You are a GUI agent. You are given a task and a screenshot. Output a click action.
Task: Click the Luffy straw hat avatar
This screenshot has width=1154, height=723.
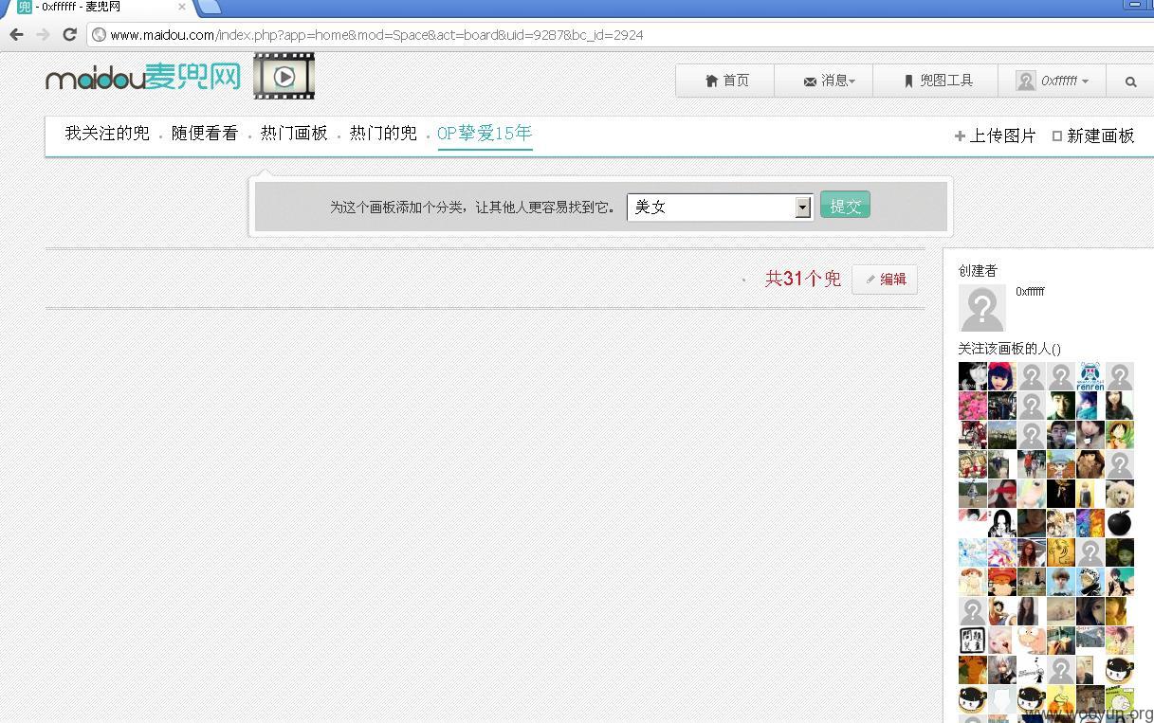pos(1120,435)
